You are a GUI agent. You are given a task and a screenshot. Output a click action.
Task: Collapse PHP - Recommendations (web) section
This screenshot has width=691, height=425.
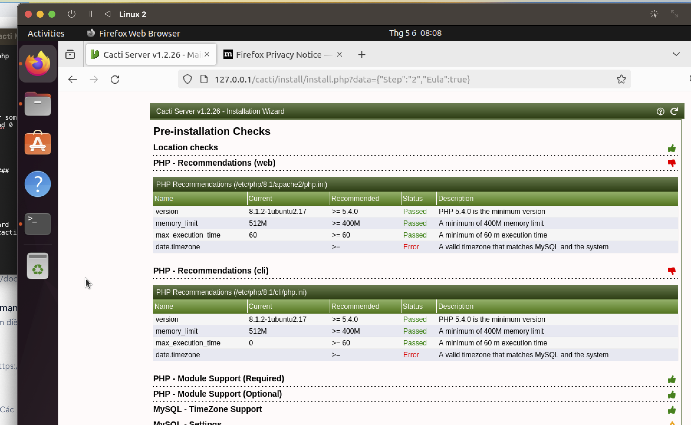214,163
